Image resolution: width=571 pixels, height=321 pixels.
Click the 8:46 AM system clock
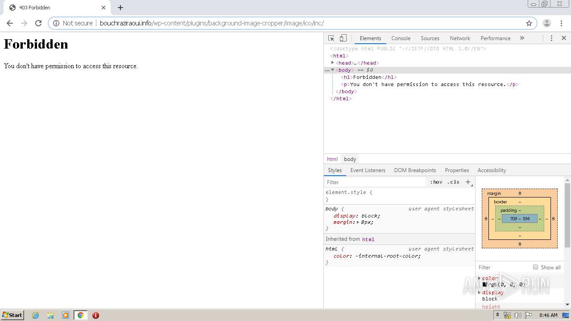(x=548, y=315)
